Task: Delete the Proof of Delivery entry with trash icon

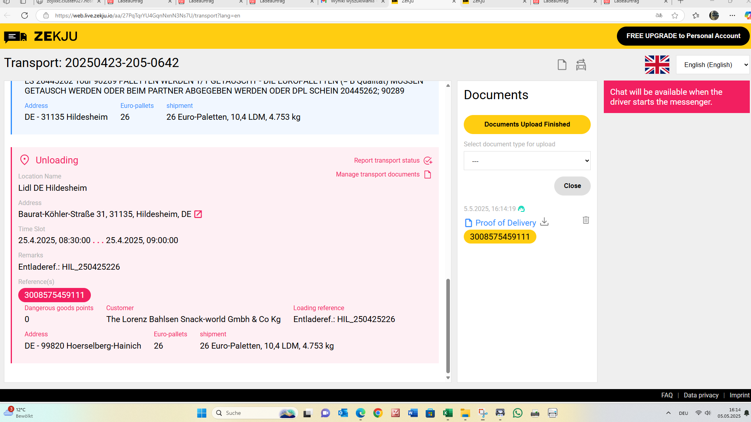Action: (586, 220)
